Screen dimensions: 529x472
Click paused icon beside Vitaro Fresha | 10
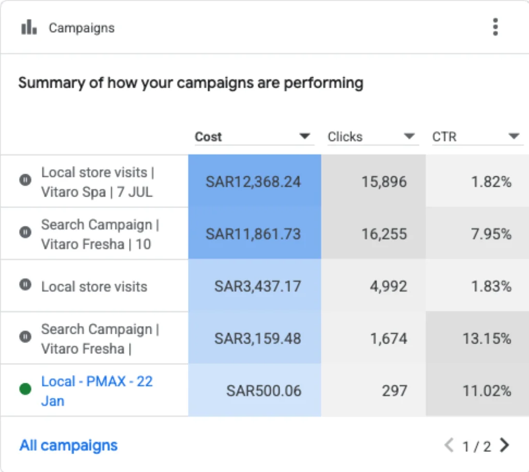pos(25,232)
